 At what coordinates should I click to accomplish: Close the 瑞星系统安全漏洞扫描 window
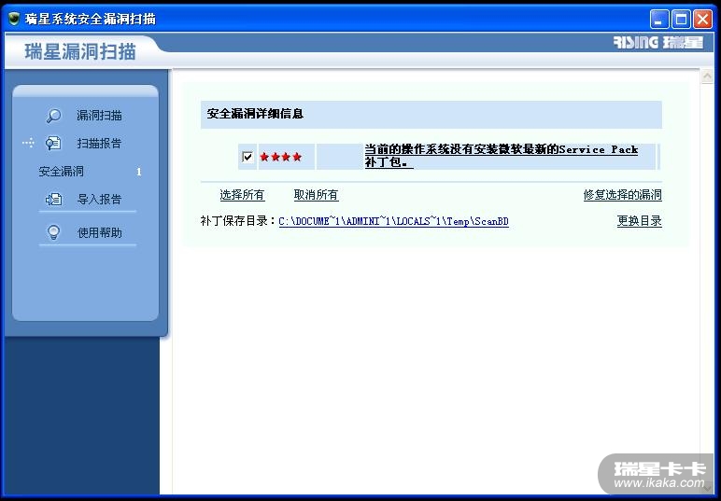[702, 20]
